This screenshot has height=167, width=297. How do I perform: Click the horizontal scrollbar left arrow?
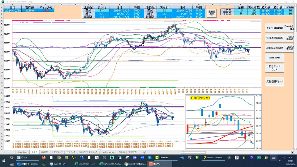(182, 152)
